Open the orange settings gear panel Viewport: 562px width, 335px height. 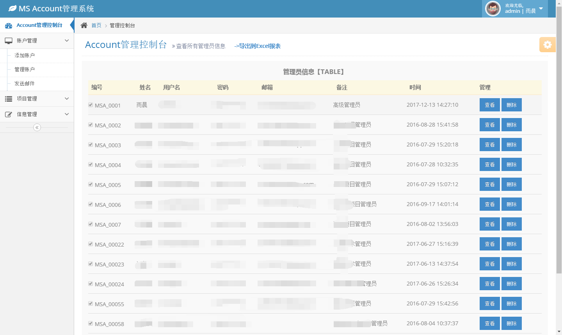click(547, 45)
